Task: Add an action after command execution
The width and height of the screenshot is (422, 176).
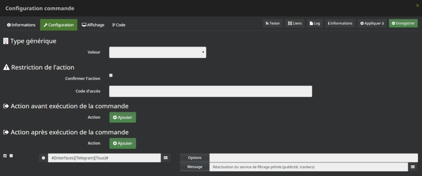Action: click(x=123, y=143)
